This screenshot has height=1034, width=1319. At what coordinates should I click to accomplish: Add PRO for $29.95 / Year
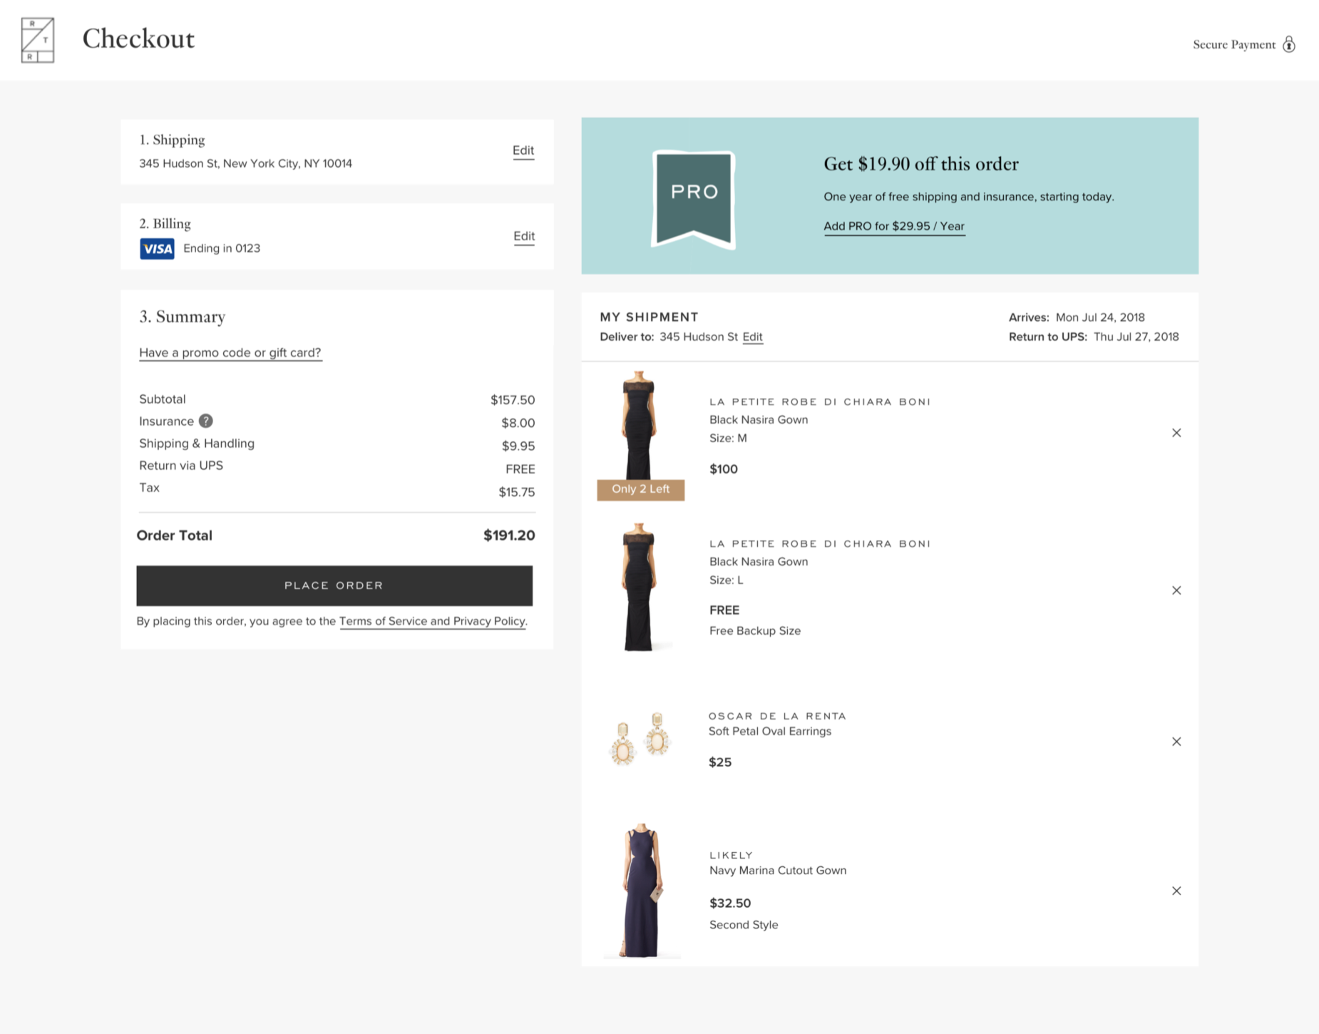[x=894, y=226]
